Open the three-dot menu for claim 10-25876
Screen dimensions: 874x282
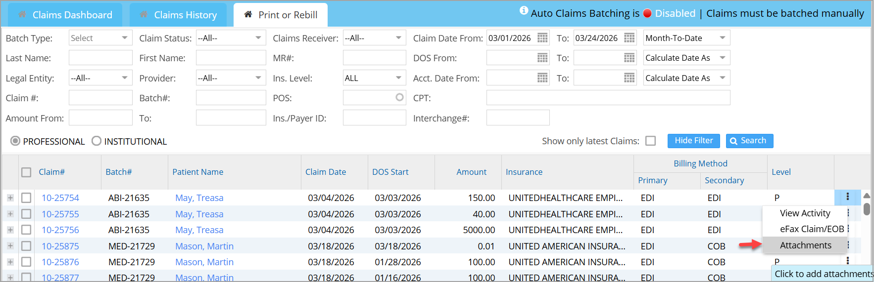click(x=847, y=261)
